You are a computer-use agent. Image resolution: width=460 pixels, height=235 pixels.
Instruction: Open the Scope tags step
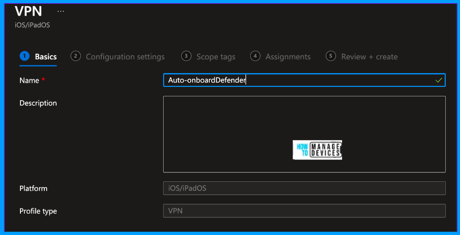point(208,57)
